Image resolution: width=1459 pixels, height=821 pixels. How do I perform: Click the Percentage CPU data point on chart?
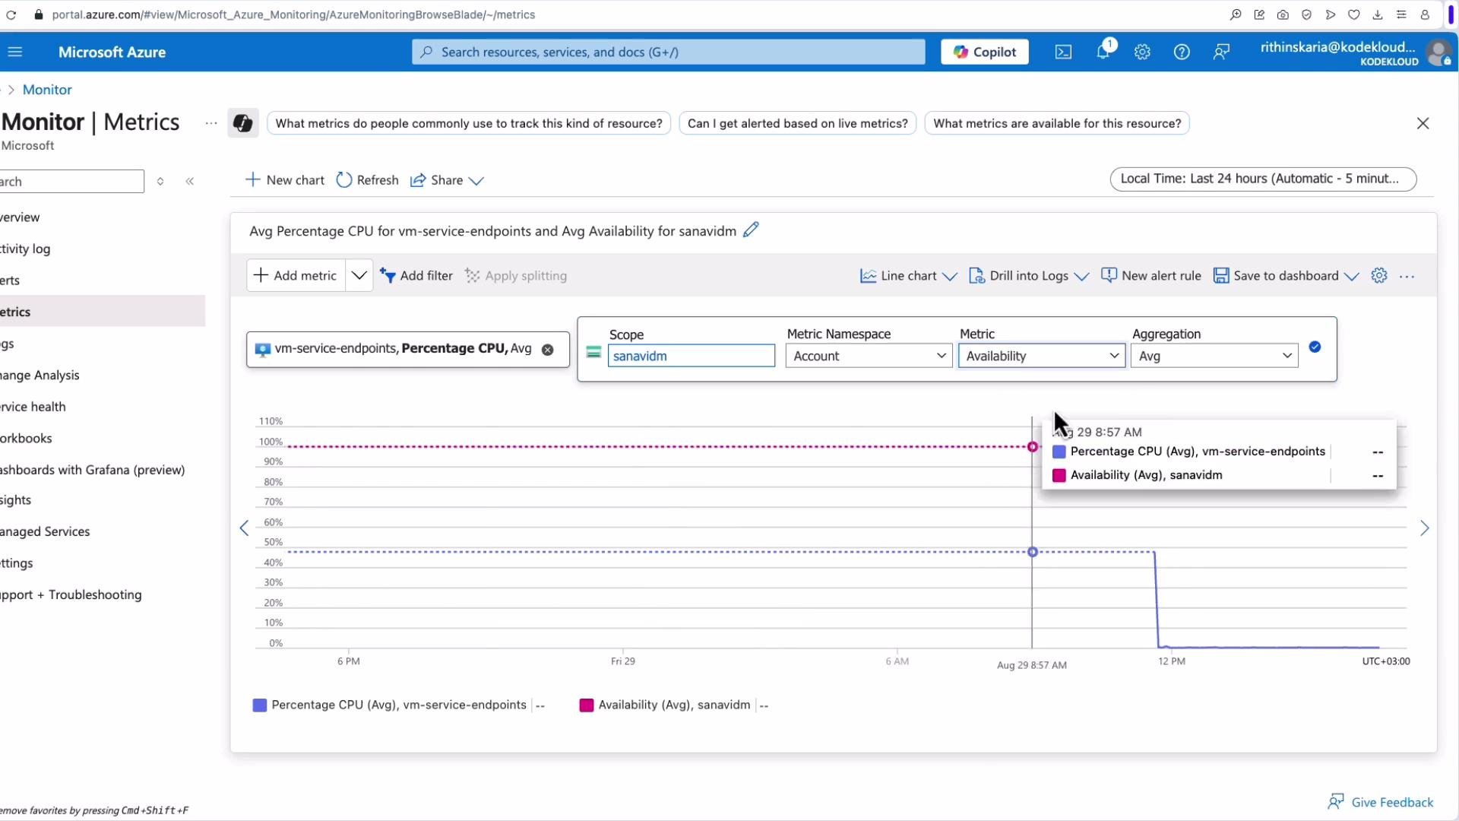coord(1032,552)
